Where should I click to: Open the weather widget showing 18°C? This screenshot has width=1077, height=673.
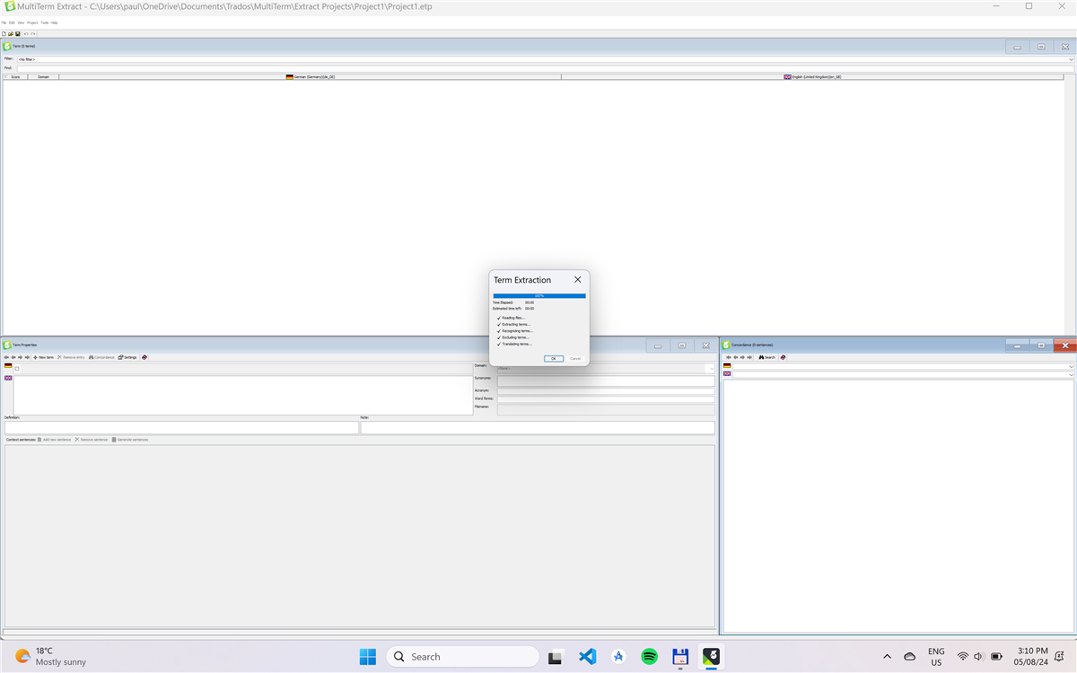pyautogui.click(x=51, y=656)
